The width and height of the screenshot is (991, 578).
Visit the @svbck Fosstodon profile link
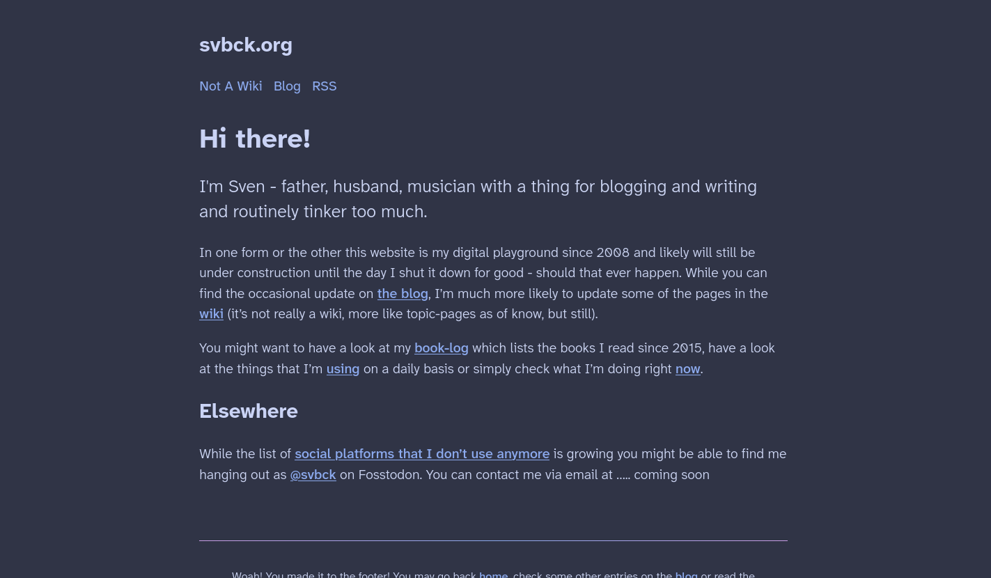313,475
